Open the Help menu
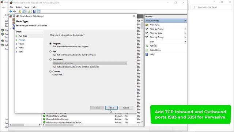Viewport: 234px width, 132px height. [x=34, y=7]
